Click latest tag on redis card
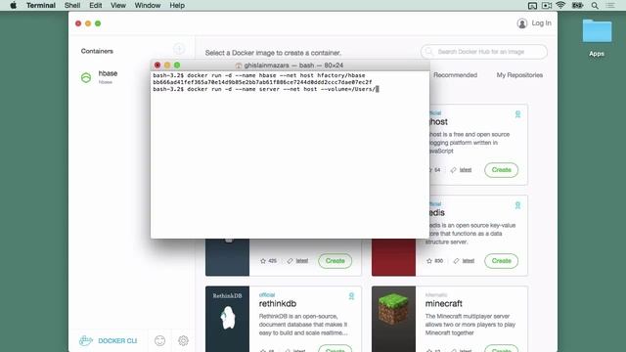The height and width of the screenshot is (352, 626). click(x=468, y=261)
